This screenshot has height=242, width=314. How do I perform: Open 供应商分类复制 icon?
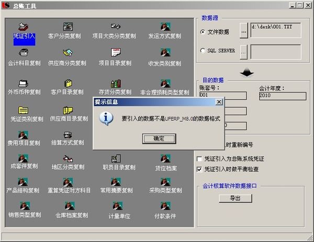tap(68, 53)
